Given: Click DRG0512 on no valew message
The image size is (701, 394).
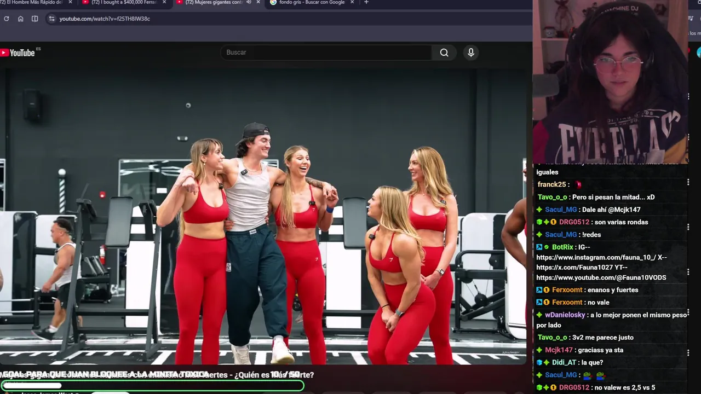Looking at the screenshot, I should coord(574,387).
